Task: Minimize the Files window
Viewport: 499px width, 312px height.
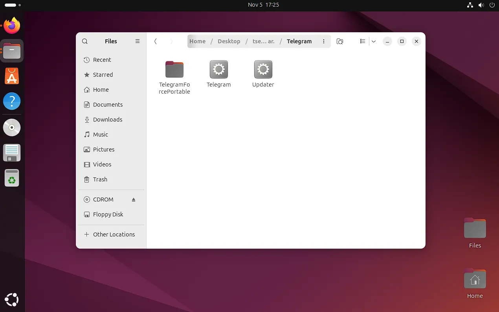Action: point(387,41)
